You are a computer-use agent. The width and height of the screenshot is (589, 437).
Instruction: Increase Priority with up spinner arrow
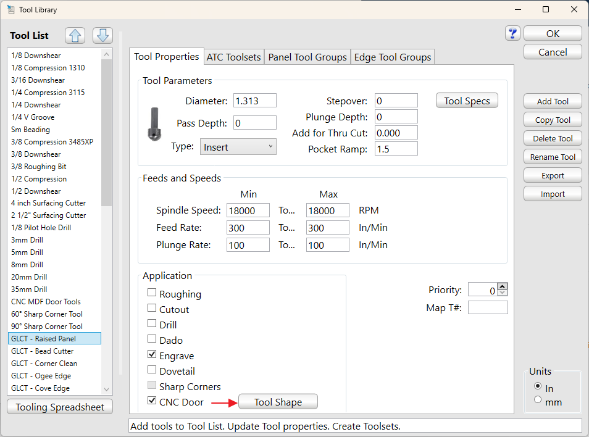(x=502, y=286)
